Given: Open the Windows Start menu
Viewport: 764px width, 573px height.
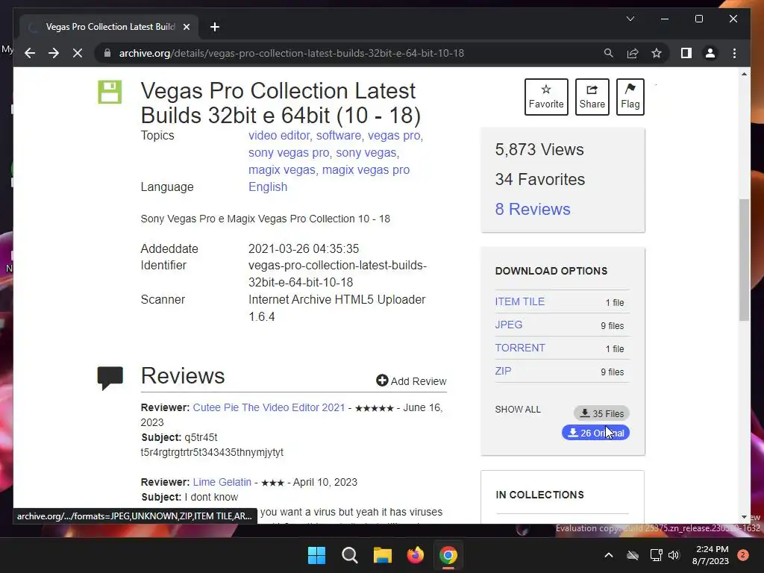Looking at the screenshot, I should click(x=316, y=555).
